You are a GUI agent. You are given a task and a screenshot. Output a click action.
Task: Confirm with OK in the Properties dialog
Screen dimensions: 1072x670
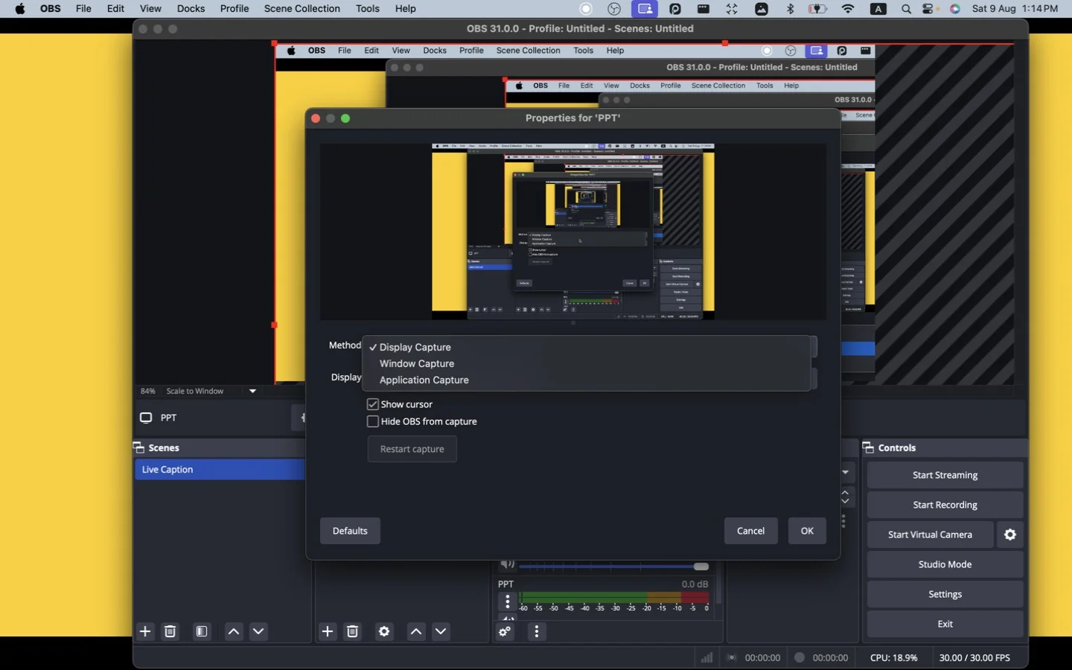pyautogui.click(x=807, y=531)
